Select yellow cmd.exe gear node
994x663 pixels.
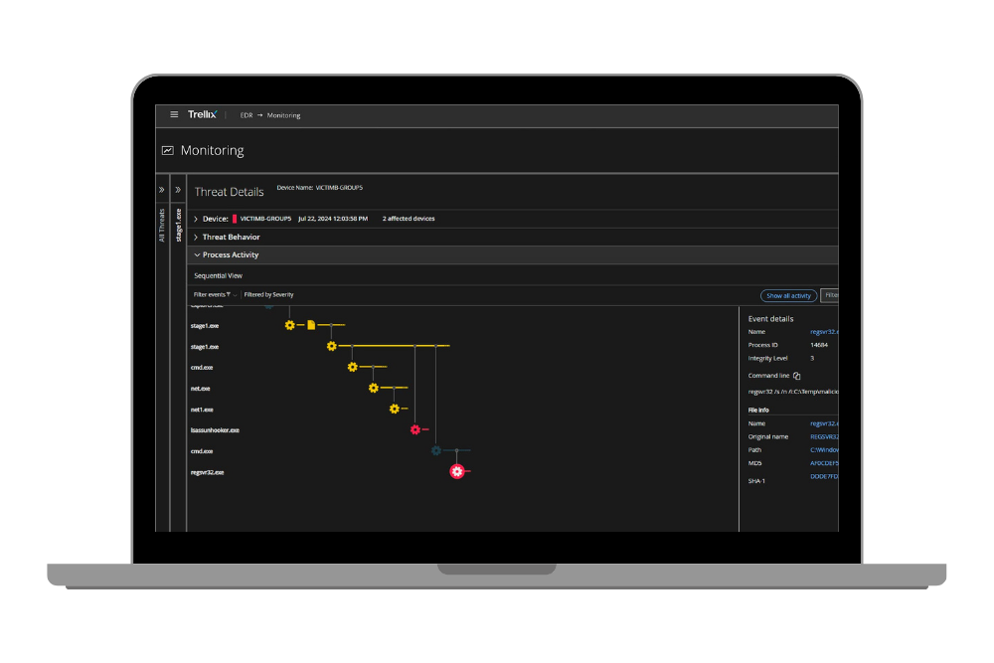click(353, 367)
